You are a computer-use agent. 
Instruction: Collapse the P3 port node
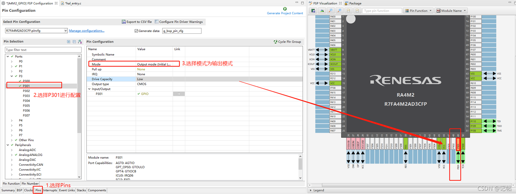tap(12, 76)
